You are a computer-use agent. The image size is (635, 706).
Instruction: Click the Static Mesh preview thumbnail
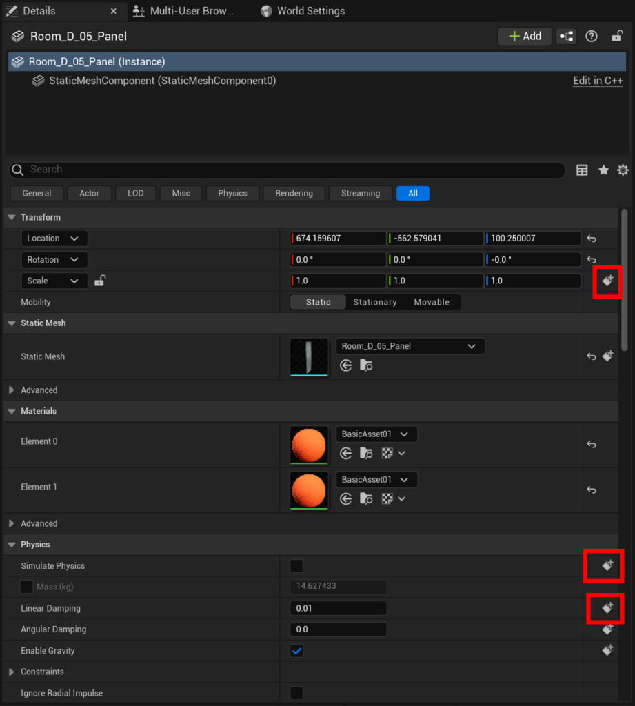pyautogui.click(x=309, y=357)
